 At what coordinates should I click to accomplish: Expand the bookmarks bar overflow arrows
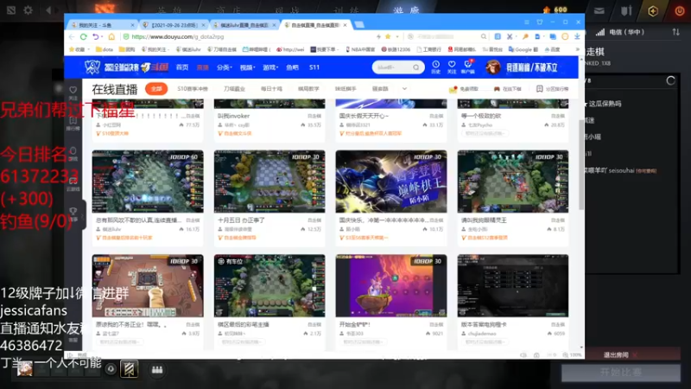point(578,49)
